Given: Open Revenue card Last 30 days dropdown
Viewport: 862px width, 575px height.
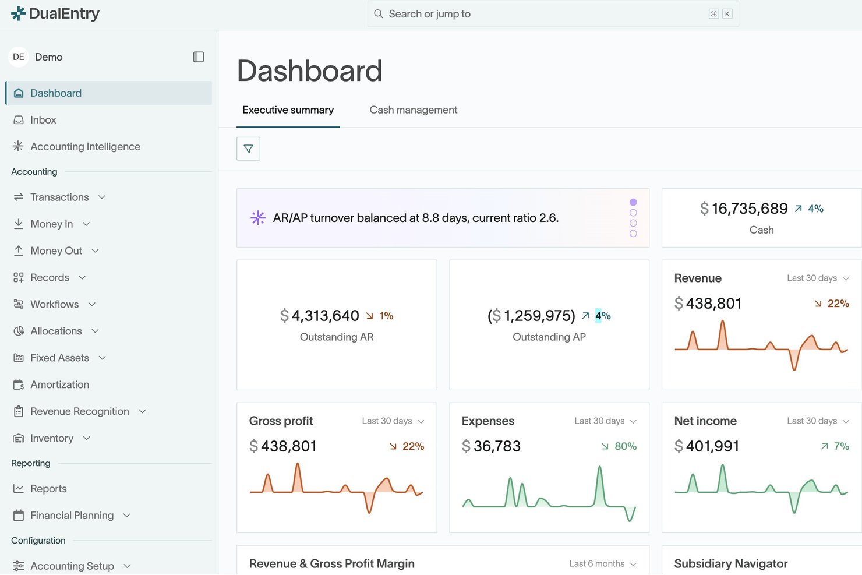Looking at the screenshot, I should click(x=818, y=278).
